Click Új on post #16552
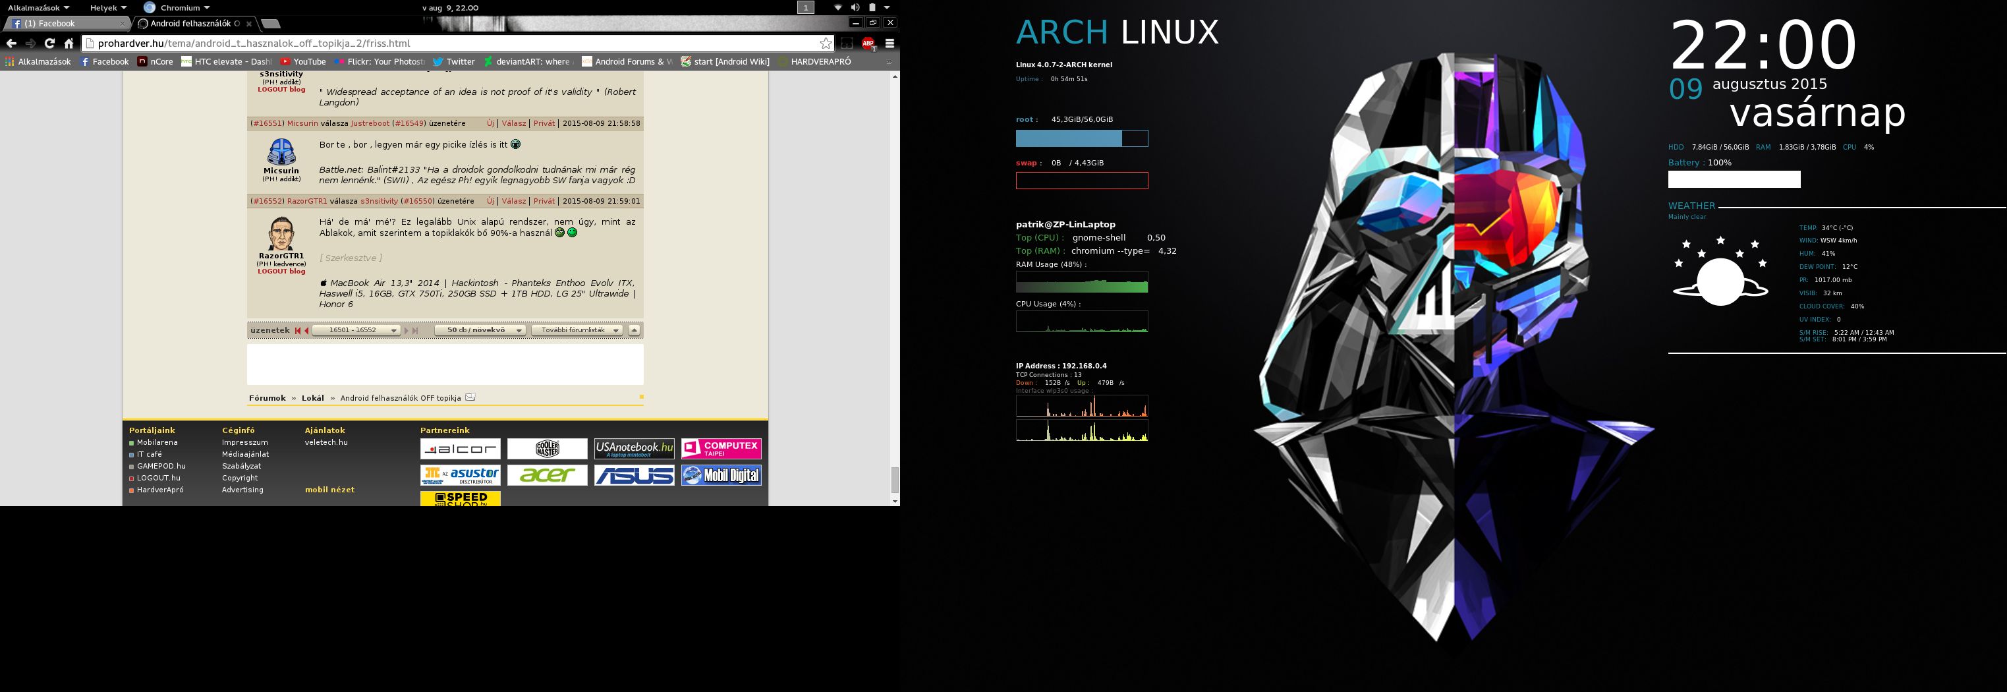The image size is (2007, 692). pos(491,201)
